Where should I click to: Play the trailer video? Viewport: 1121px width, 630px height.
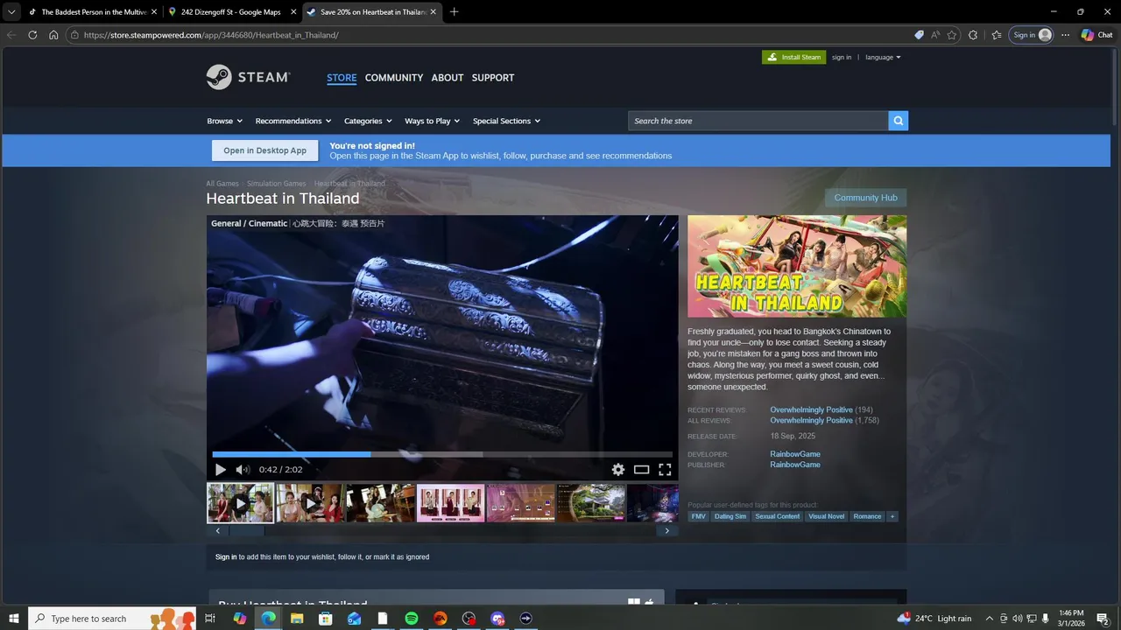tap(220, 470)
